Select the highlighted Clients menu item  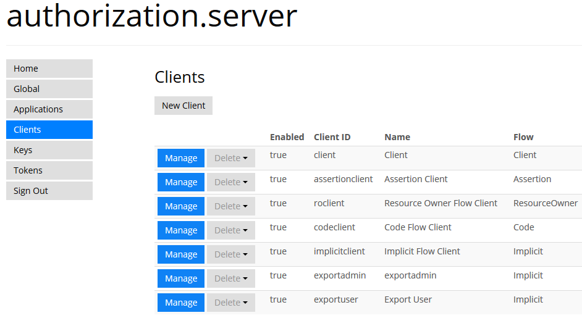(49, 130)
